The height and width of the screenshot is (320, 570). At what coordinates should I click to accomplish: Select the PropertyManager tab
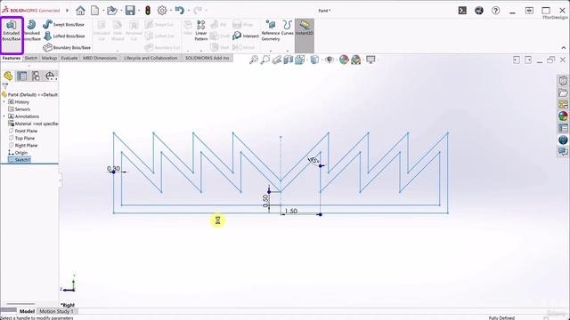22,76
